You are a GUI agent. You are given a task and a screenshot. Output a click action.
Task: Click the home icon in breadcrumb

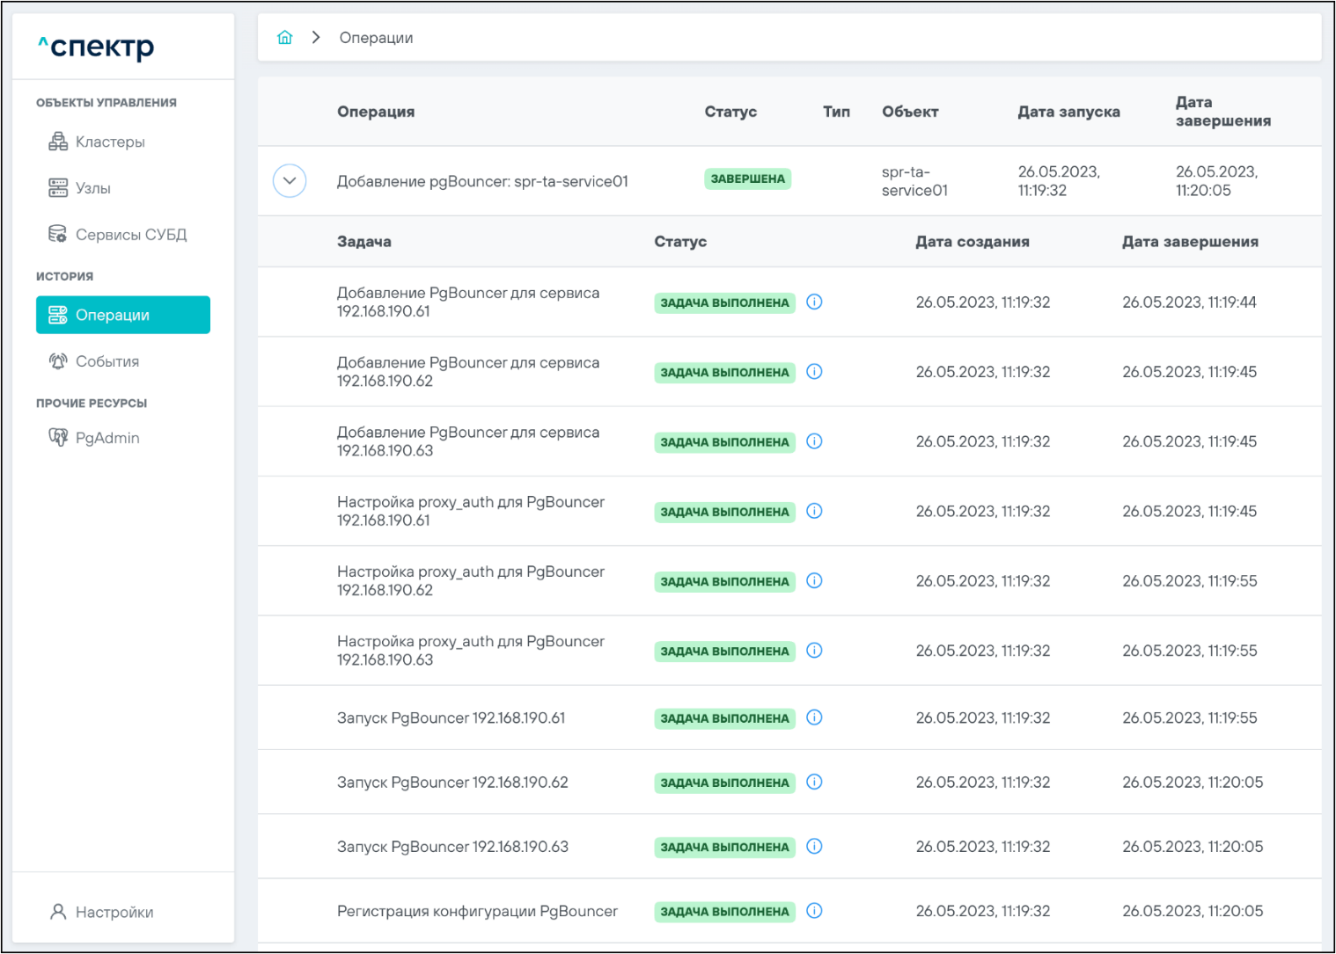tap(284, 37)
